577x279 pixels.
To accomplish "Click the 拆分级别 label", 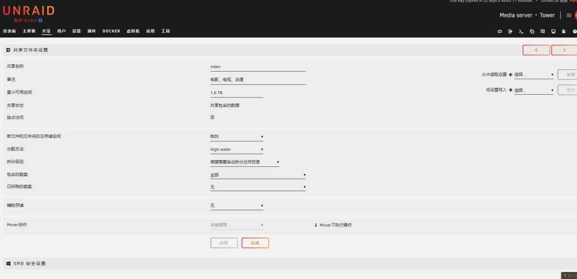I will (x=16, y=162).
